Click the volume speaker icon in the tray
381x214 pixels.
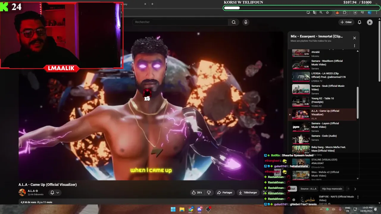click(x=333, y=209)
